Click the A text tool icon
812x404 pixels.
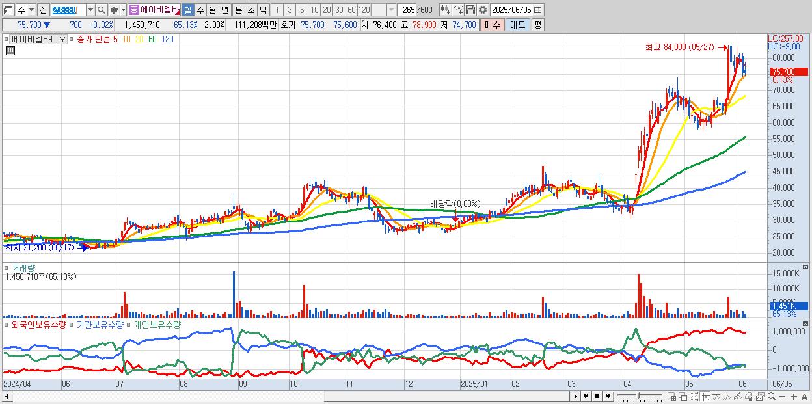point(805,397)
